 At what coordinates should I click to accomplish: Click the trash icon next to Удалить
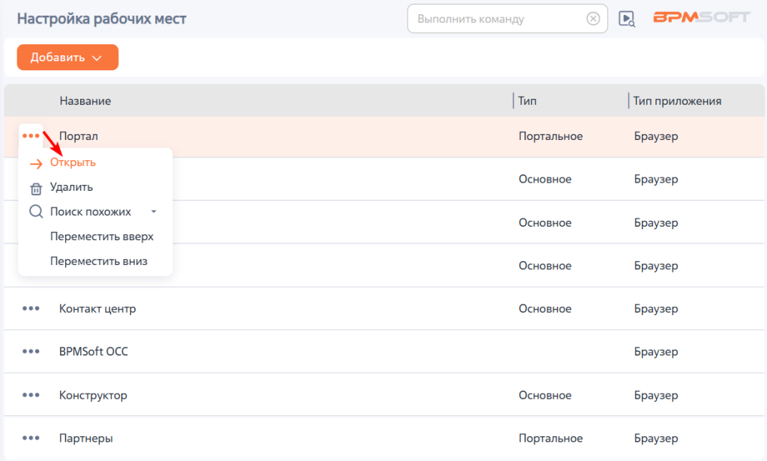[x=36, y=188]
